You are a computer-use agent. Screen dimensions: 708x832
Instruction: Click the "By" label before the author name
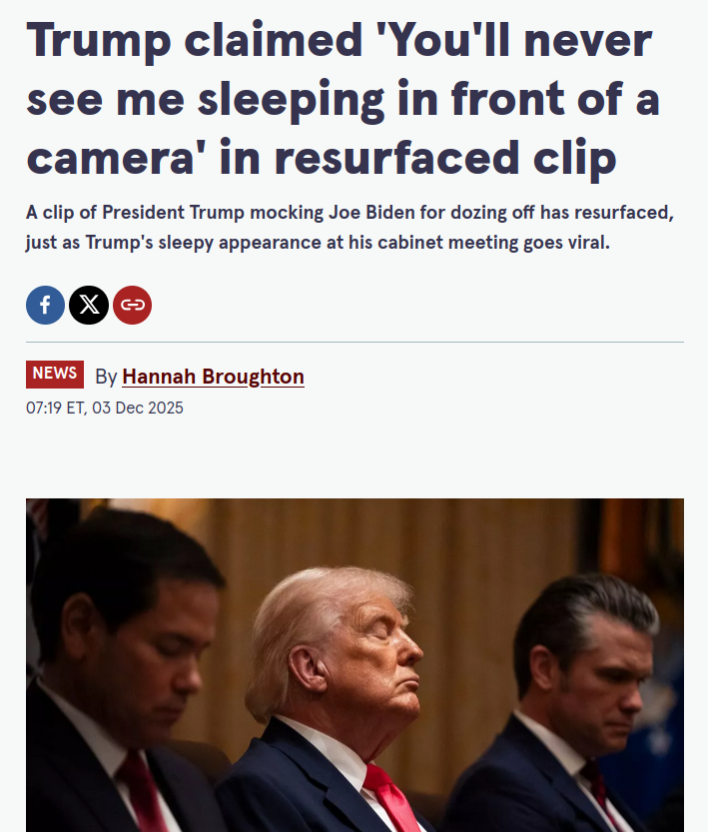click(x=106, y=377)
